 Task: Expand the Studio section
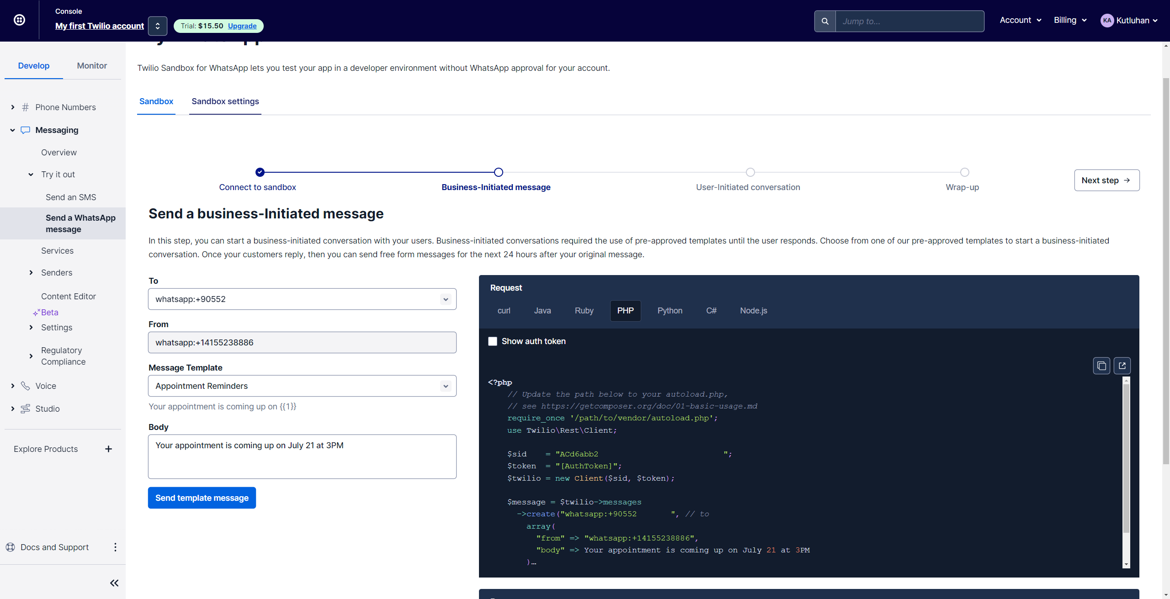tap(13, 409)
